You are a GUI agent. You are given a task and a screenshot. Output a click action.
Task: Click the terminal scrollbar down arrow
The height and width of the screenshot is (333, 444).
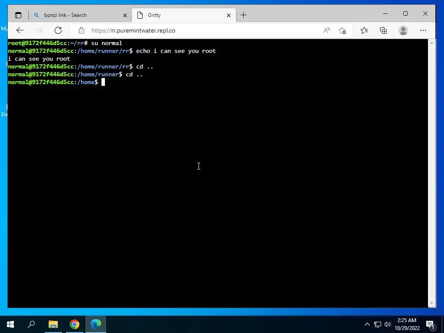pos(431,303)
